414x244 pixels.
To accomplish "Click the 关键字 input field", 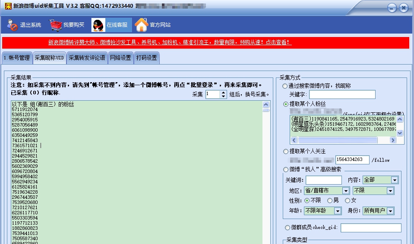I will [x=342, y=95].
